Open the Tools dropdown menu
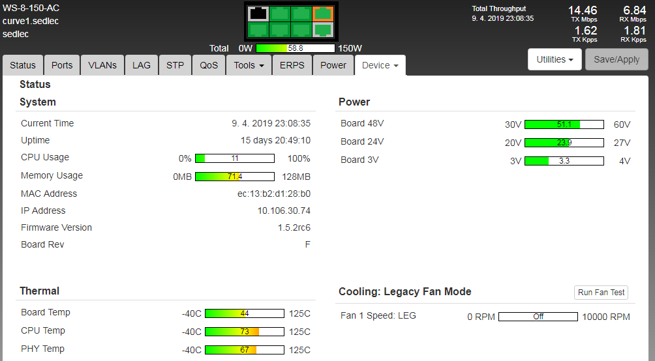655x361 pixels. point(249,65)
